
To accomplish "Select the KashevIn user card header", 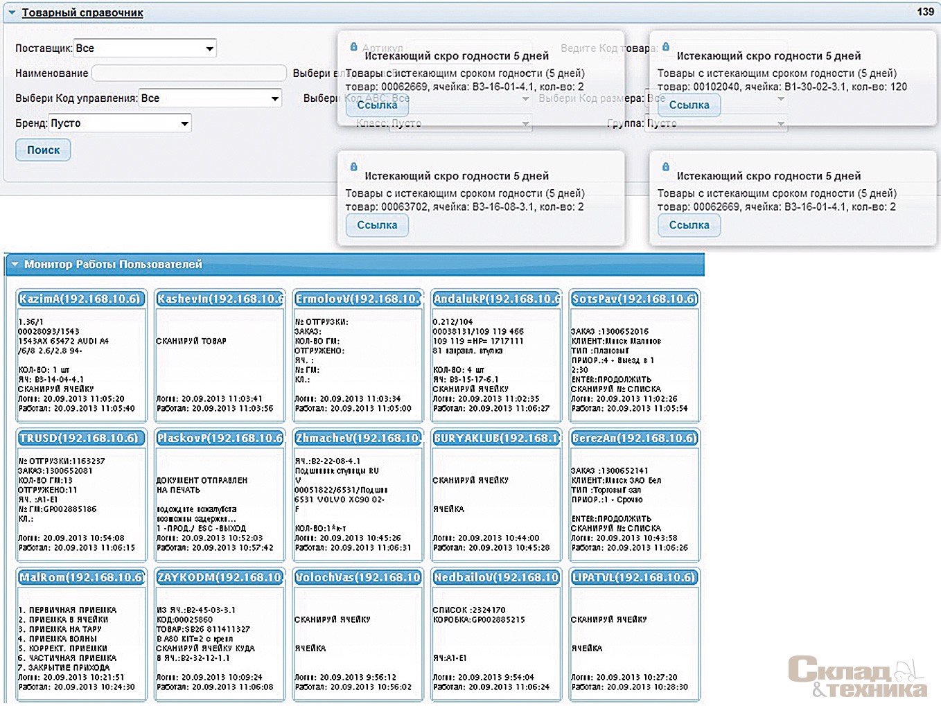I will [x=220, y=299].
